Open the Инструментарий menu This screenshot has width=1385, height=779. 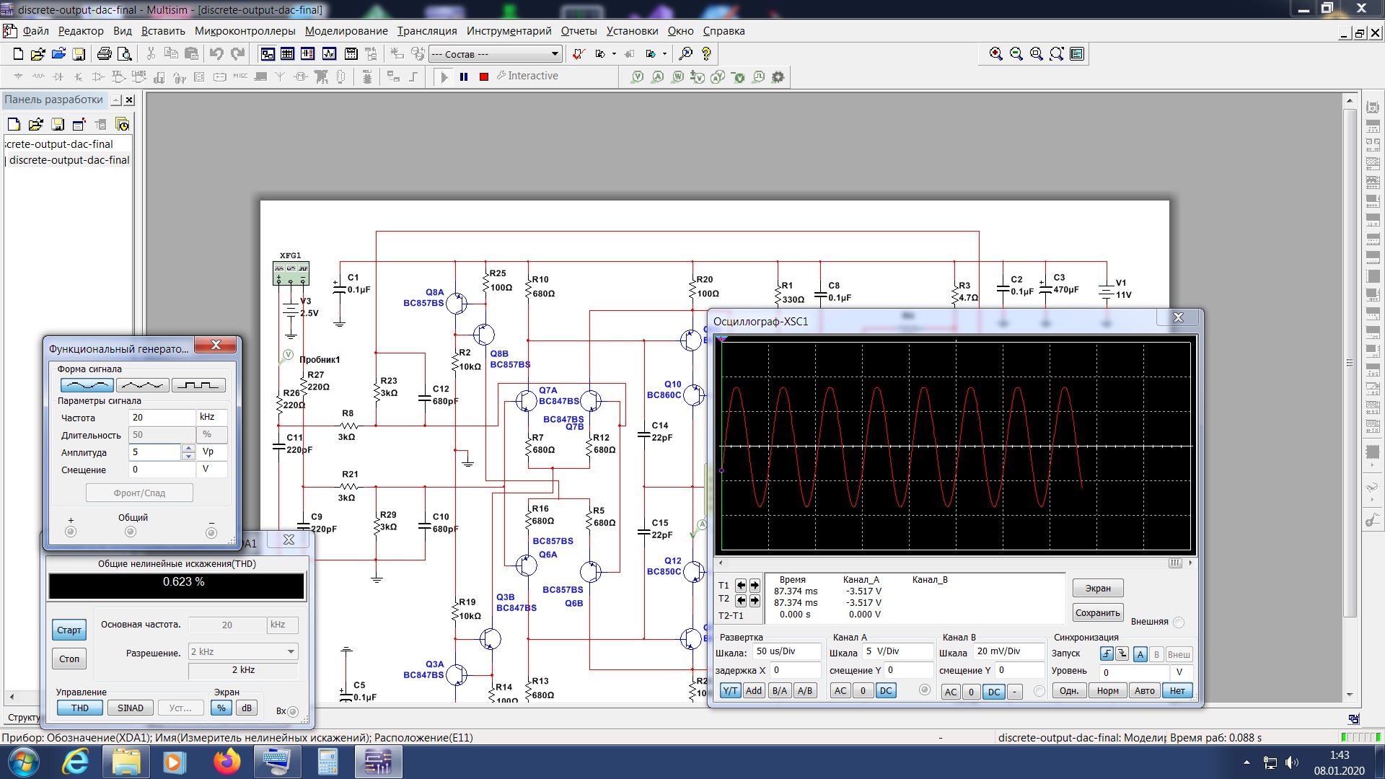pos(509,31)
